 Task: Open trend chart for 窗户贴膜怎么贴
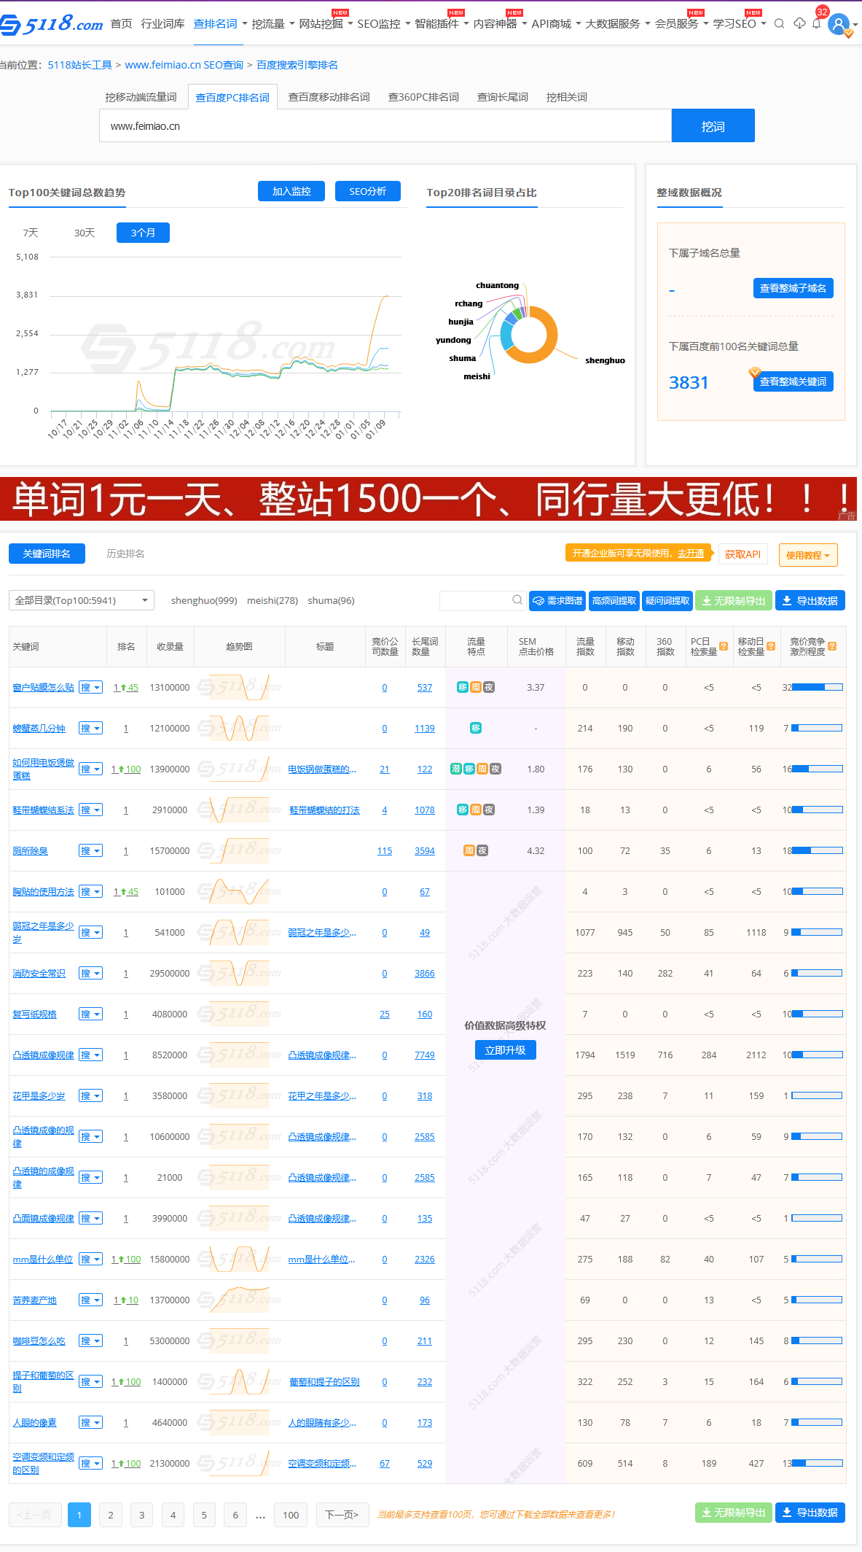click(239, 687)
